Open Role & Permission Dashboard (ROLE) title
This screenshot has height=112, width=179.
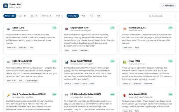(x=29, y=94)
